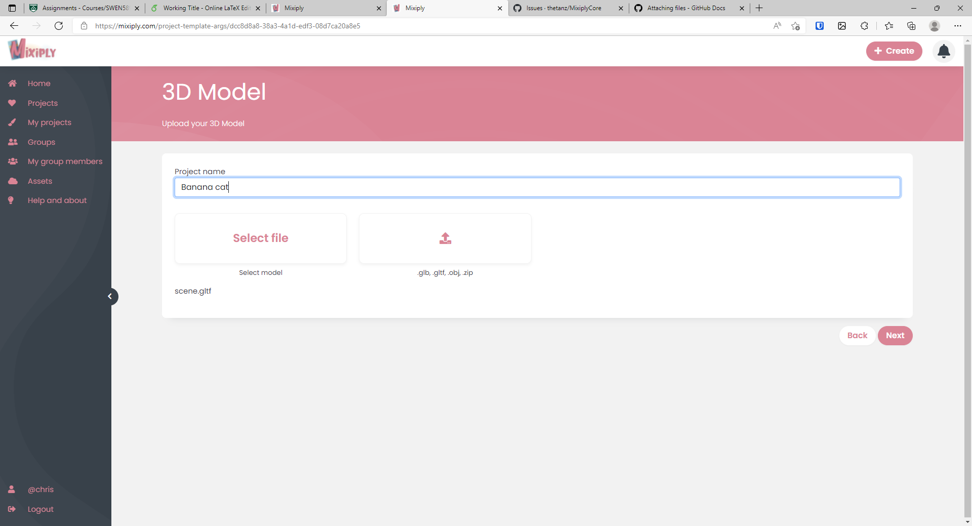Click the Logout link
The width and height of the screenshot is (972, 526).
[40, 509]
